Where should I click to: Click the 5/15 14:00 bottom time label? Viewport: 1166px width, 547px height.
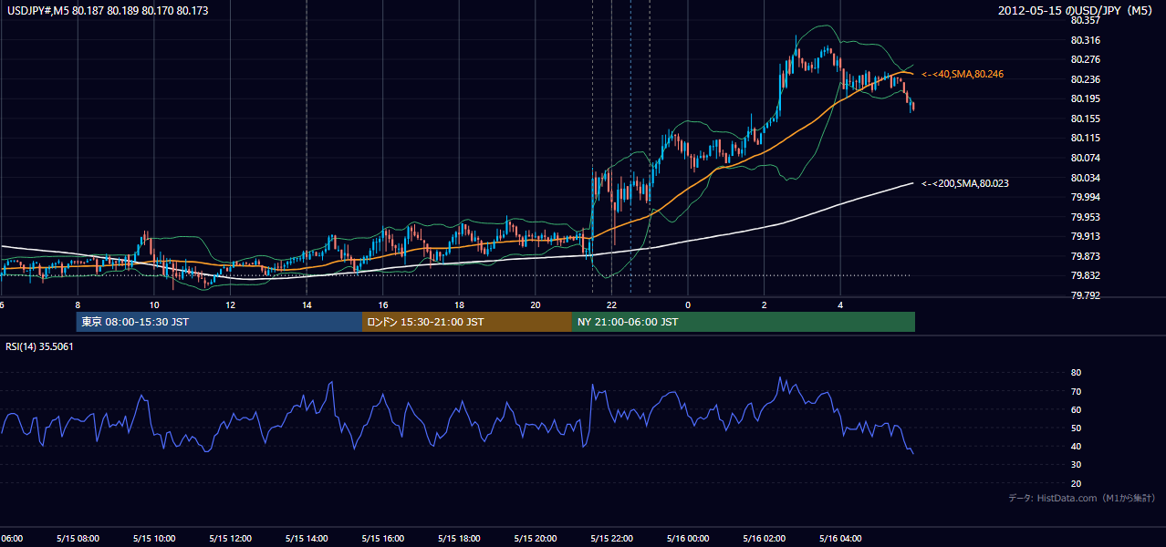pyautogui.click(x=307, y=538)
